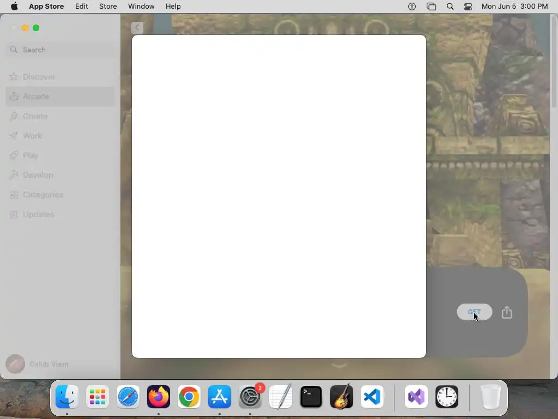Open System Settings from the Dock
Viewport: 558px width, 419px height.
[250, 397]
